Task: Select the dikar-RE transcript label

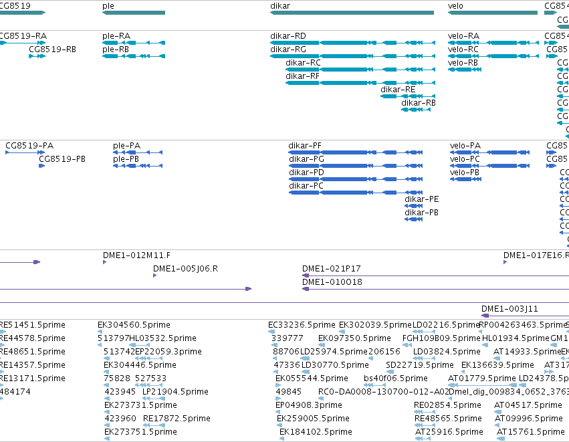Action: [398, 90]
